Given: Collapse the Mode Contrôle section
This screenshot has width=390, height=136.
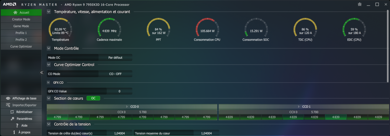Looking at the screenshot, I should point(49,48).
